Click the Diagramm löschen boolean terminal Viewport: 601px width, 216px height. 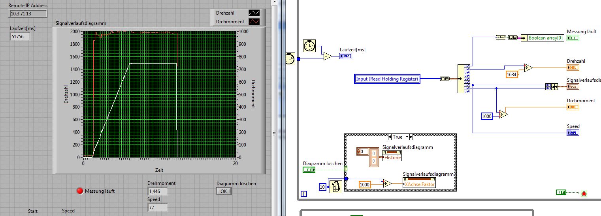309,170
